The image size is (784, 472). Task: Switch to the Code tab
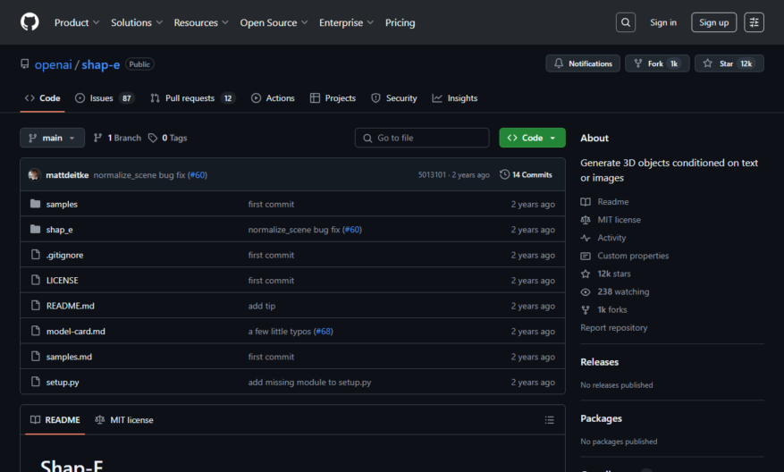pyautogui.click(x=43, y=98)
